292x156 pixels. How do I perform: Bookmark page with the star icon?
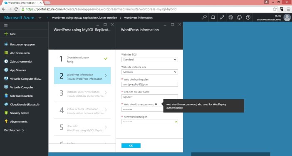(x=275, y=9)
